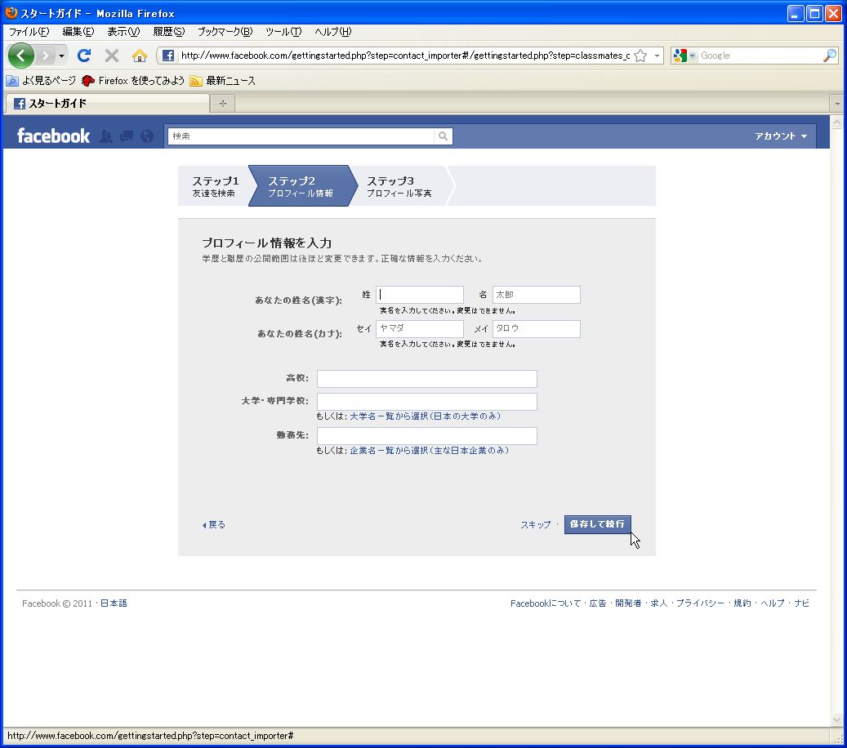Click the stop loading X icon

pos(112,56)
